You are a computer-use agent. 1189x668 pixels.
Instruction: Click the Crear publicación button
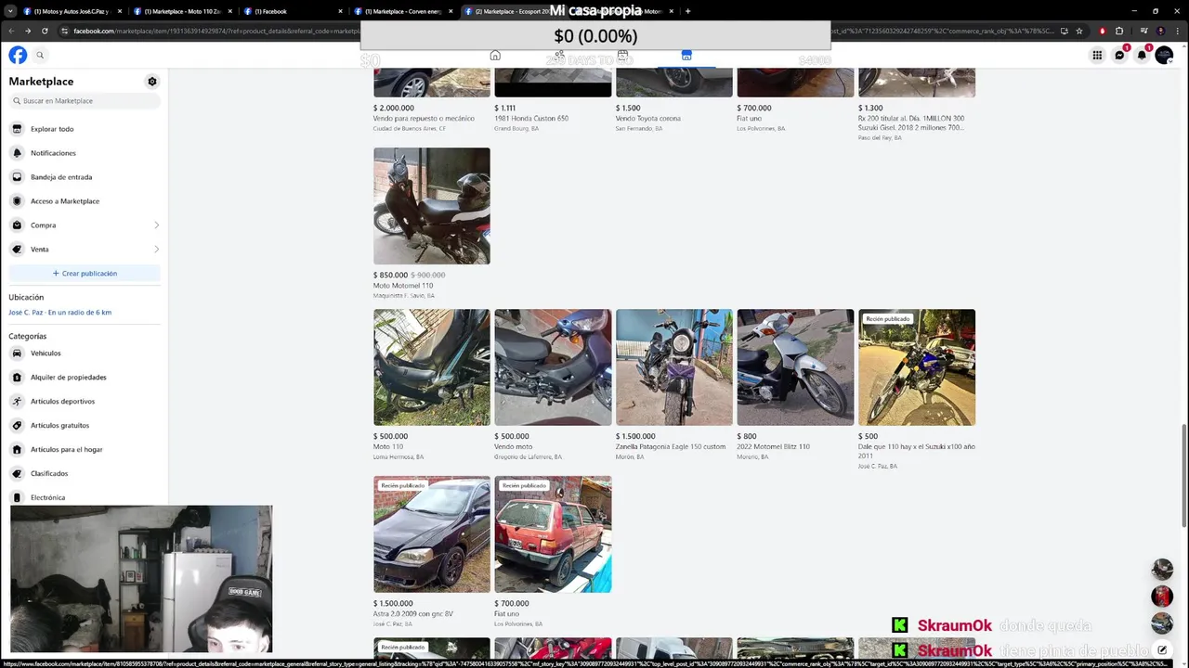click(85, 274)
